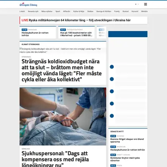Open Avanza: Kriget skapar oro article
Viewport: 167px width, 167px height.
pyautogui.click(x=127, y=140)
